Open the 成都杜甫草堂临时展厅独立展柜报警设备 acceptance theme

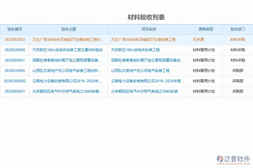click(68, 60)
